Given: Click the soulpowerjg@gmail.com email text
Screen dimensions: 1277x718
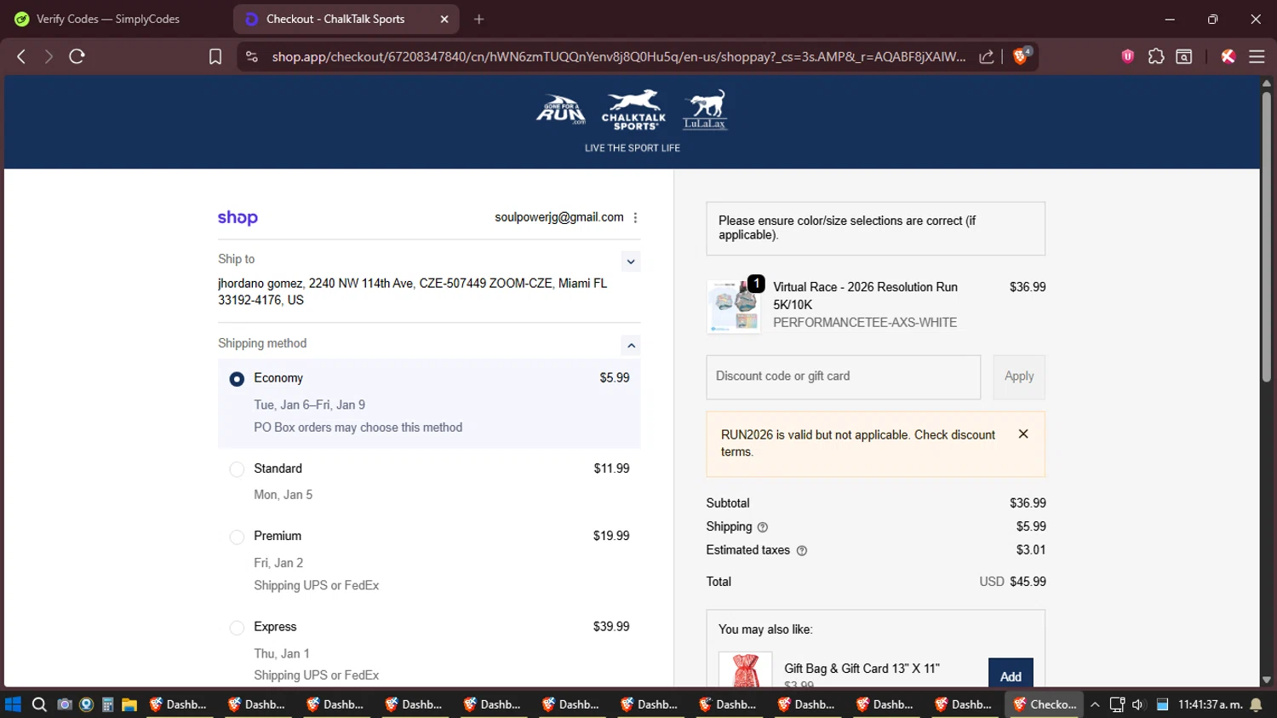Looking at the screenshot, I should (559, 217).
